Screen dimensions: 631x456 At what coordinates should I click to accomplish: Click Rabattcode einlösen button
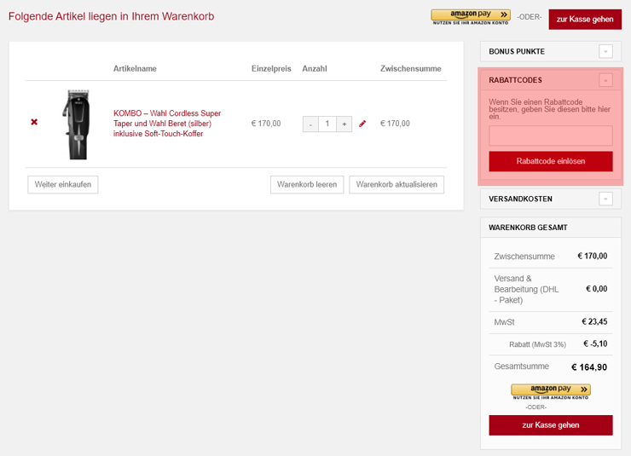point(551,161)
